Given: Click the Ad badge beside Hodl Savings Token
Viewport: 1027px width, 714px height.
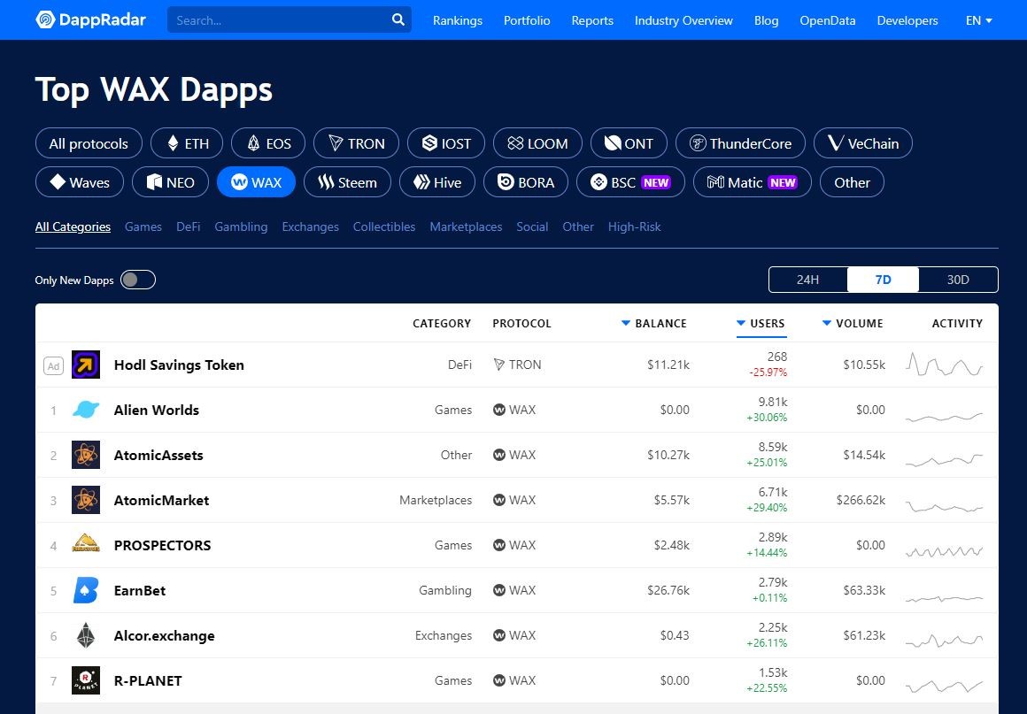Looking at the screenshot, I should [54, 365].
